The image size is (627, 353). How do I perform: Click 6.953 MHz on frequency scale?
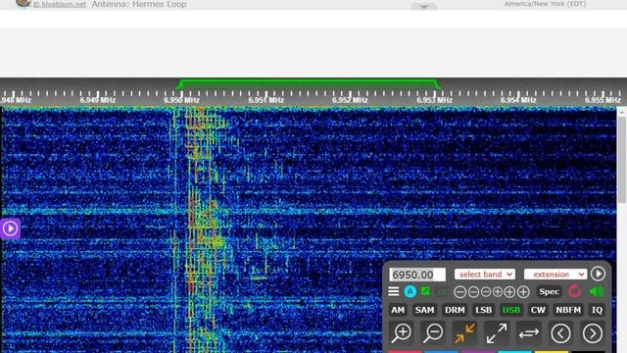pos(434,100)
